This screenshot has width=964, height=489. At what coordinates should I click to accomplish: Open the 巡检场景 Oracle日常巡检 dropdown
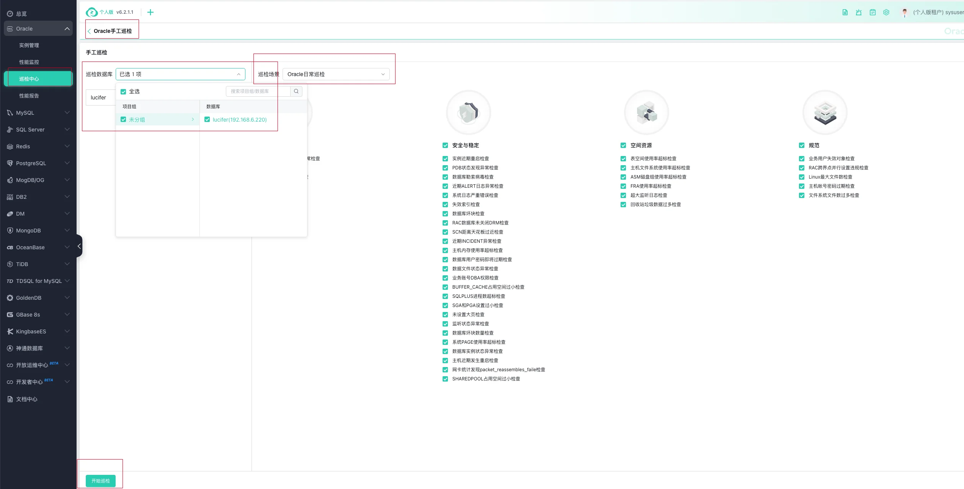pyautogui.click(x=336, y=74)
